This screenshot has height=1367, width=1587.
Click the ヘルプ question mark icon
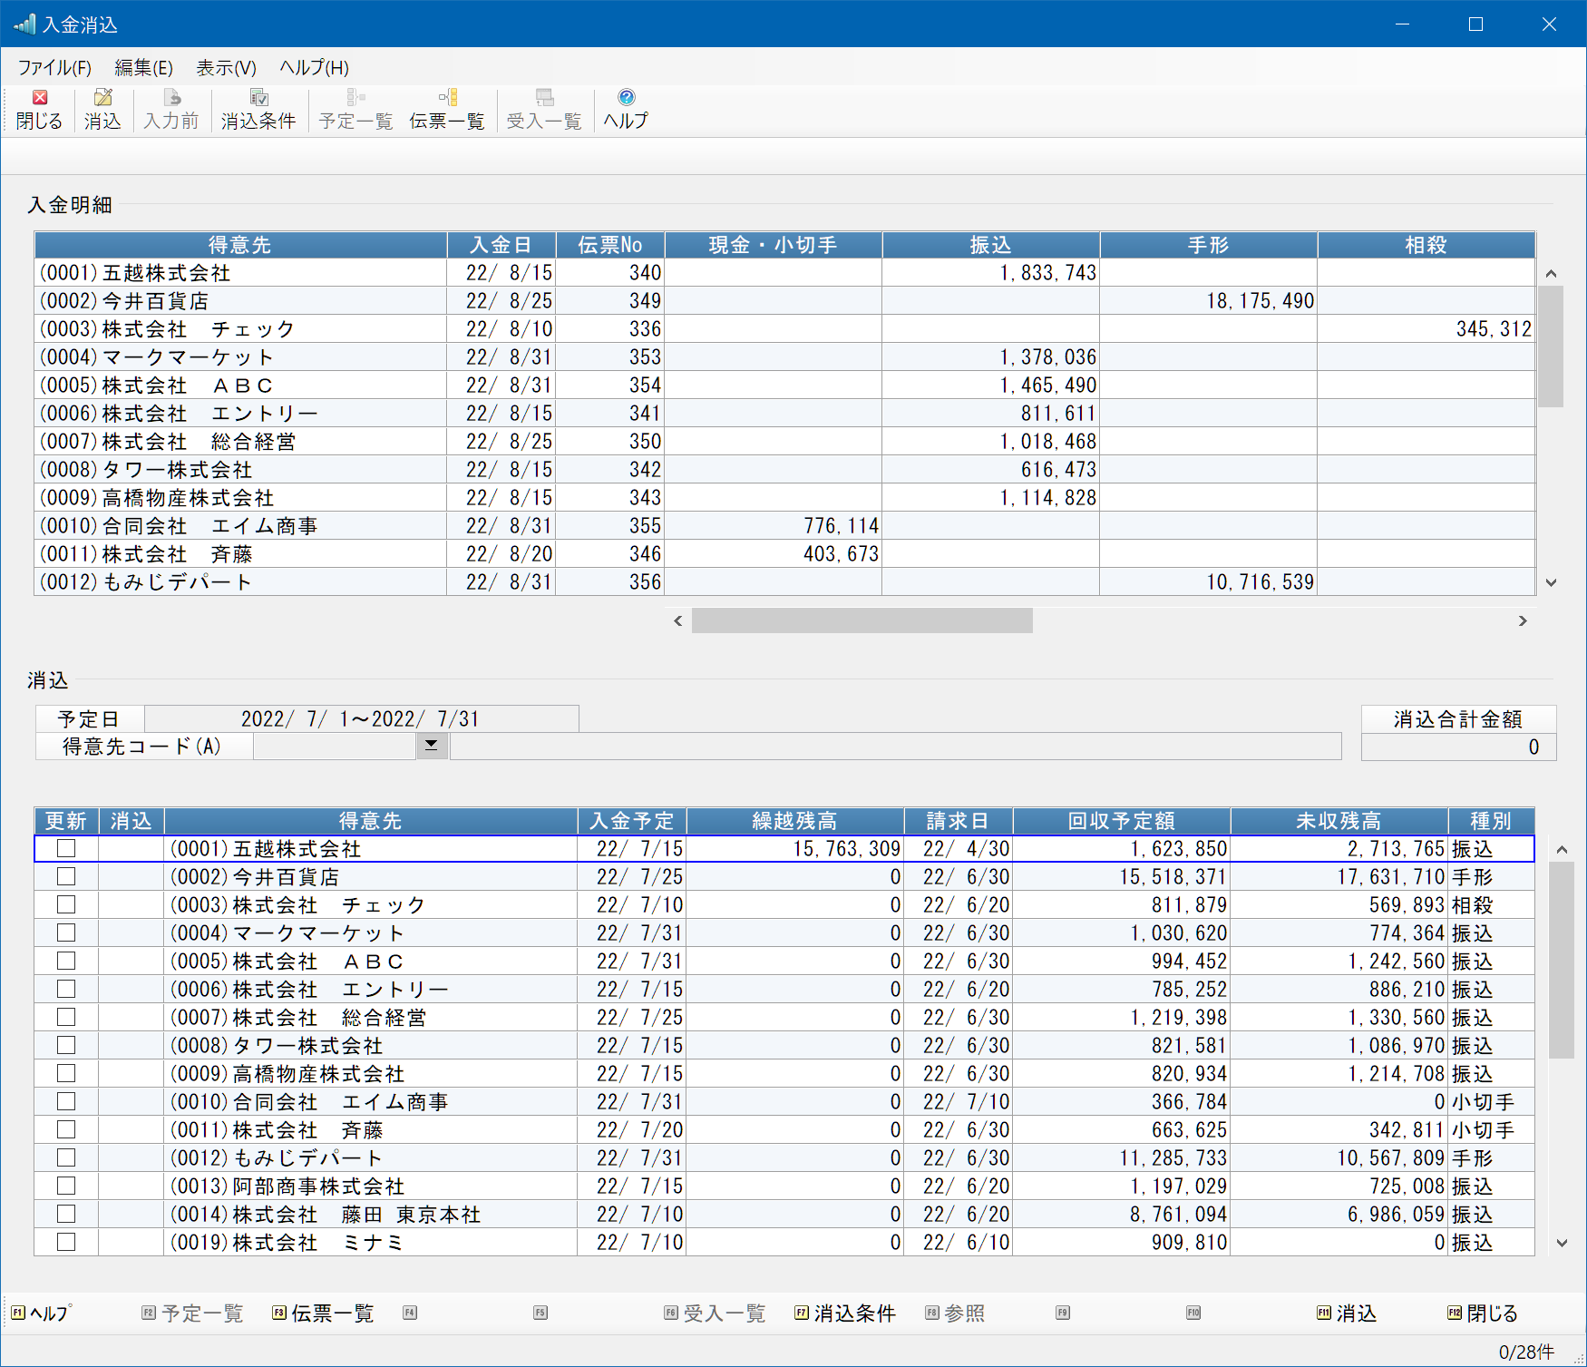pos(626,98)
